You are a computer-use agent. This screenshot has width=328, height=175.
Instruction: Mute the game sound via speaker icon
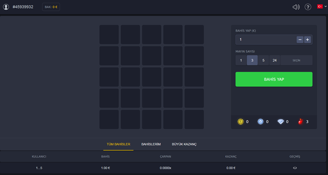296,7
